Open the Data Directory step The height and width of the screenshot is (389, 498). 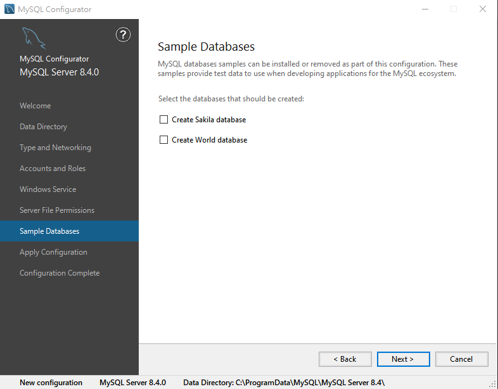(x=44, y=127)
